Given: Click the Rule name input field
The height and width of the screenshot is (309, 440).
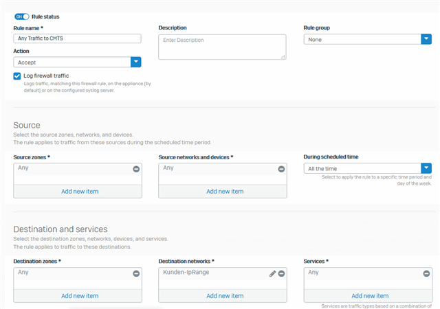Looking at the screenshot, I should [77, 38].
